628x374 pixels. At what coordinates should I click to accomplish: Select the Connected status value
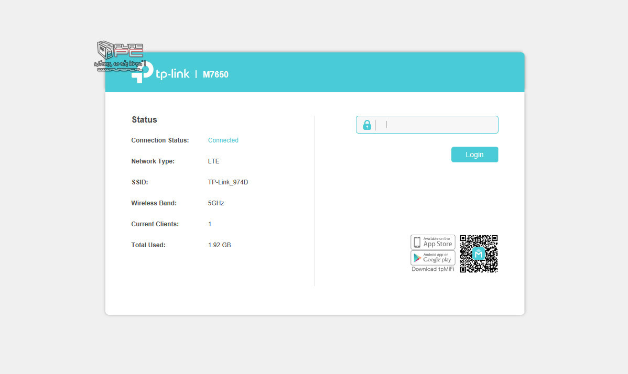[223, 140]
